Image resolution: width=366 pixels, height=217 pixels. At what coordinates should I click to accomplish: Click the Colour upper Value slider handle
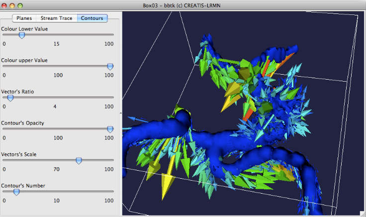coord(110,66)
